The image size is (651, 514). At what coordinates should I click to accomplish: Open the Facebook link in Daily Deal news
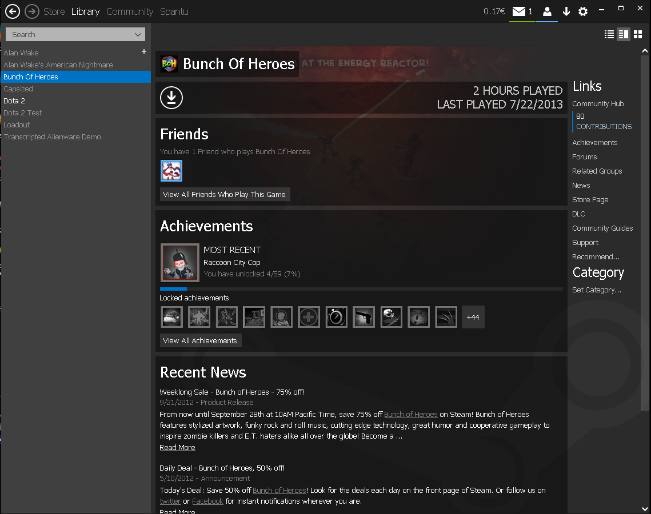[x=207, y=501]
